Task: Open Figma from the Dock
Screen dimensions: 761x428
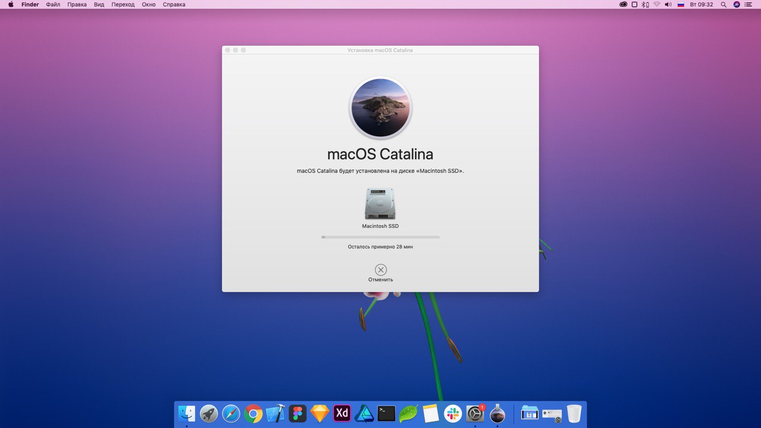Action: point(298,414)
